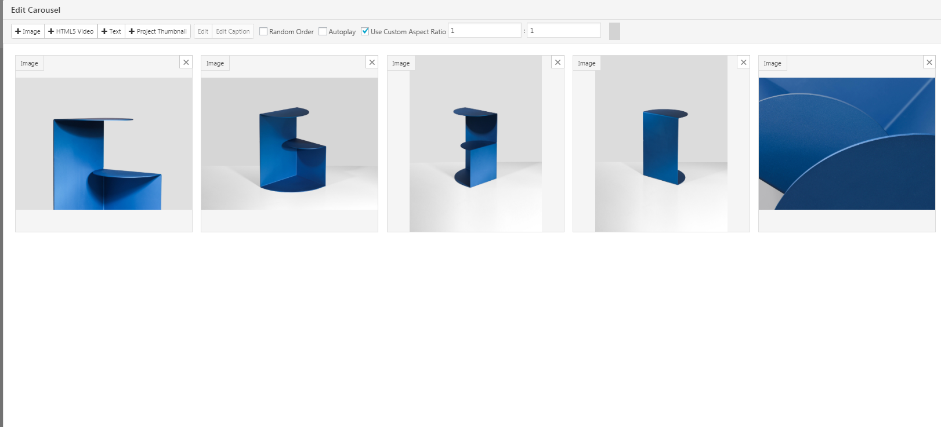Click the gray square beside ratio fields
Screen dimensions: 941x427
pos(614,31)
